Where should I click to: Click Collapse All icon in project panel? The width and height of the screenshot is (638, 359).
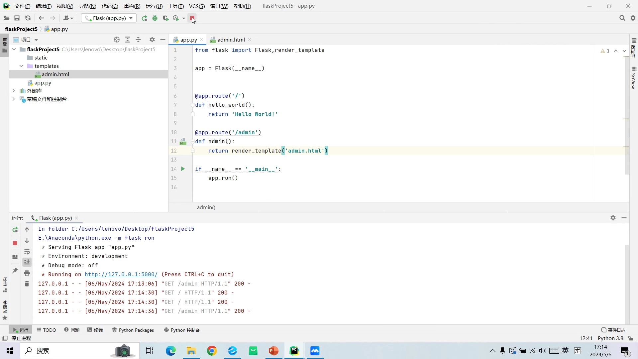click(x=138, y=40)
